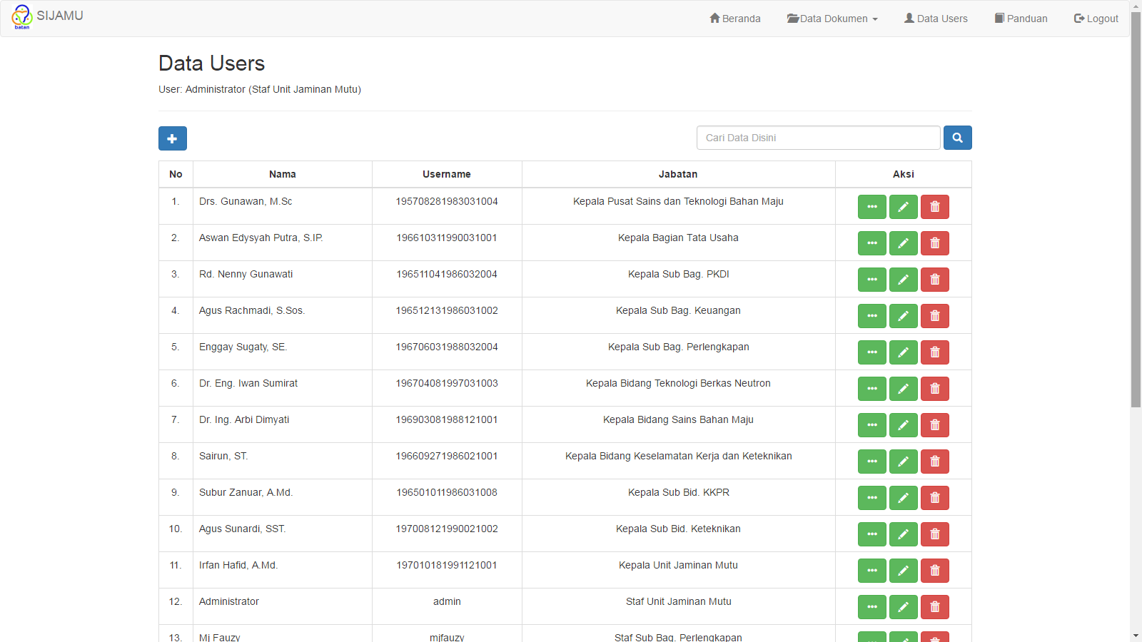
Task: Open the Data Users nav item
Action: [936, 19]
